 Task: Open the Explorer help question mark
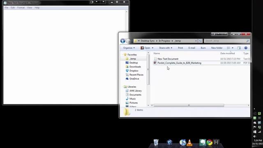point(246,48)
